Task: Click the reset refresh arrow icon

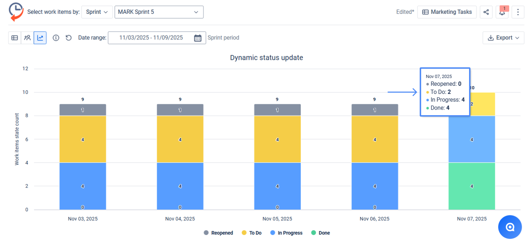Action: (69, 38)
